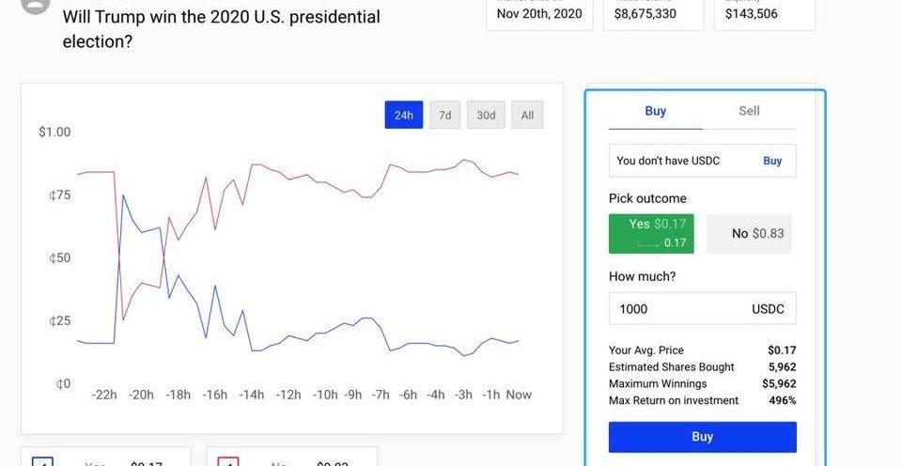The image size is (902, 466).
Task: Click the user avatar icon
Action: click(x=35, y=5)
